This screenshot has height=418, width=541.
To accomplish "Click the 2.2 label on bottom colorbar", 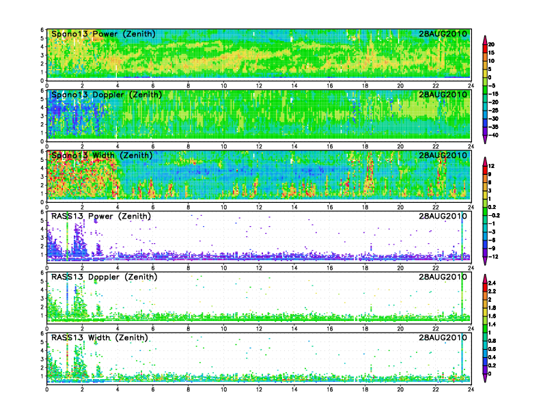I will point(493,292).
